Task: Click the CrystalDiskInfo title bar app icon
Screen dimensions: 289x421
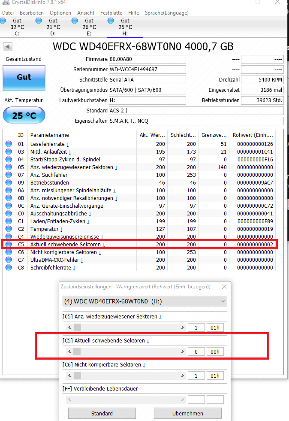Action: pyautogui.click(x=6, y=2)
